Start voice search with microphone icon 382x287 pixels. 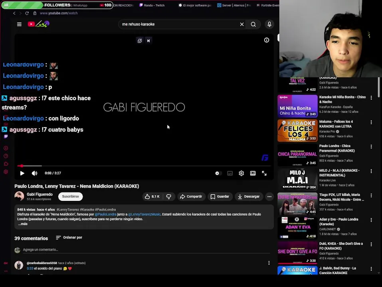coord(269,24)
